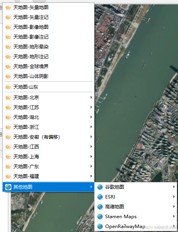178x232 pixels.
Task: Click the globe icon beside 谷歌地图
Action: click(100, 187)
